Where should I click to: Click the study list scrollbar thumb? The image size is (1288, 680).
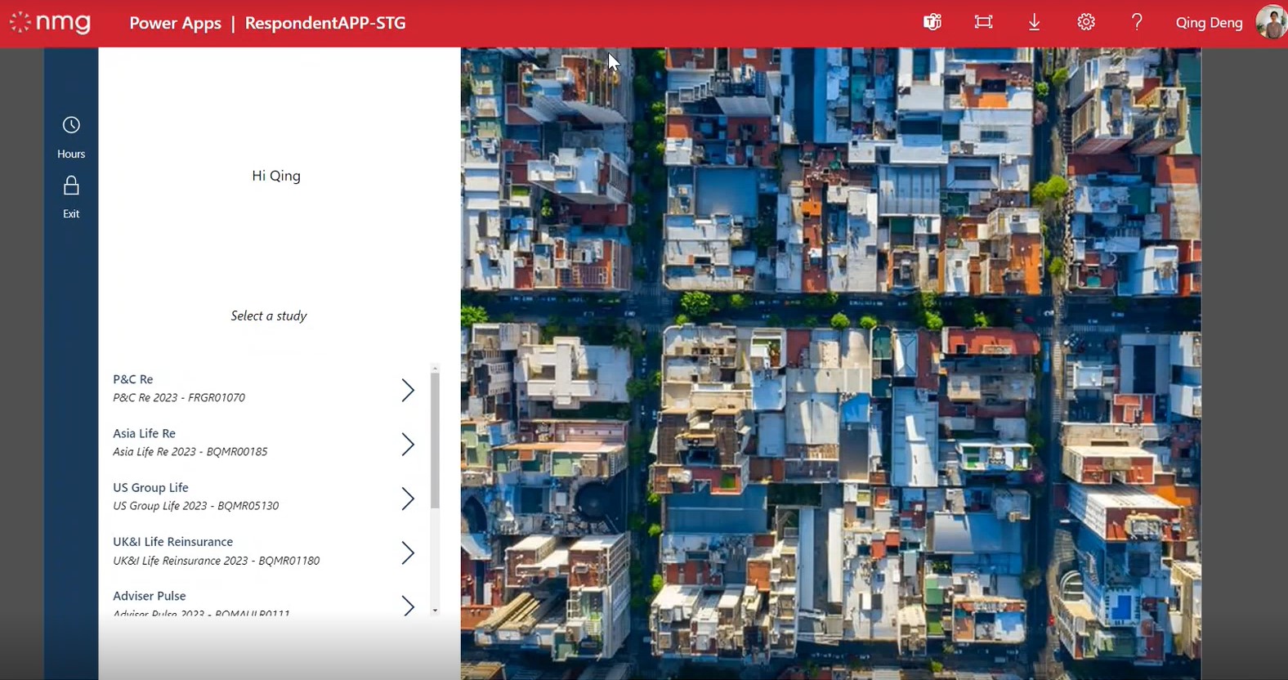pos(435,441)
